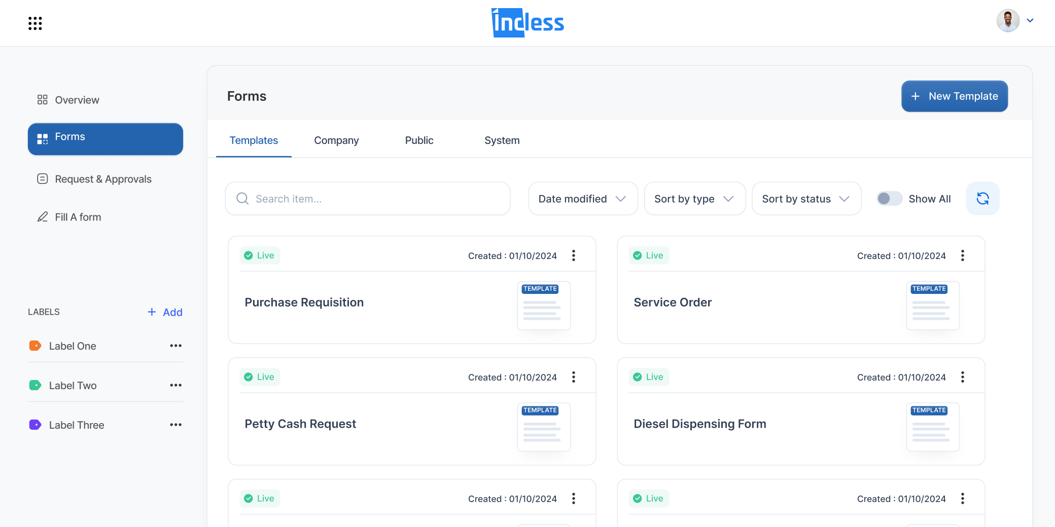
Task: Click the Search item input field
Action: click(368, 199)
